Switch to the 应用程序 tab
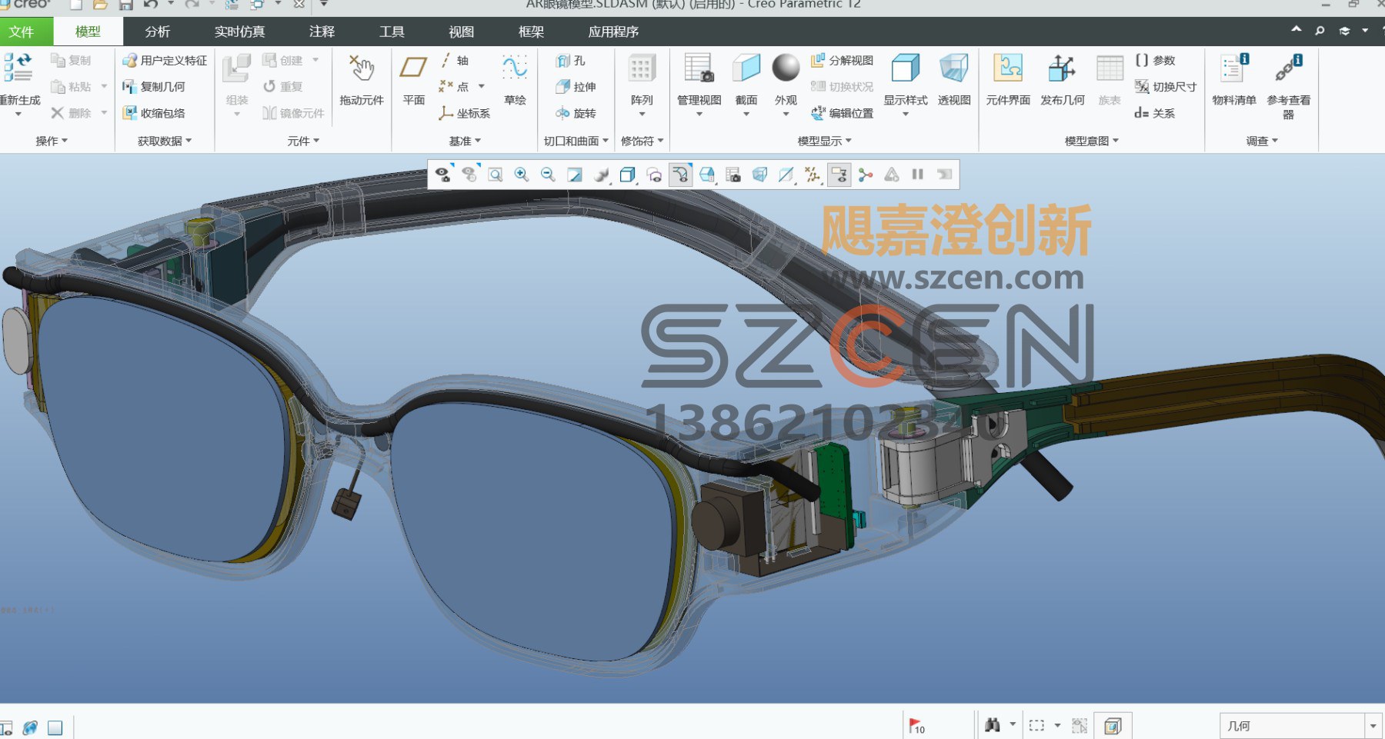The width and height of the screenshot is (1385, 739). click(x=613, y=32)
